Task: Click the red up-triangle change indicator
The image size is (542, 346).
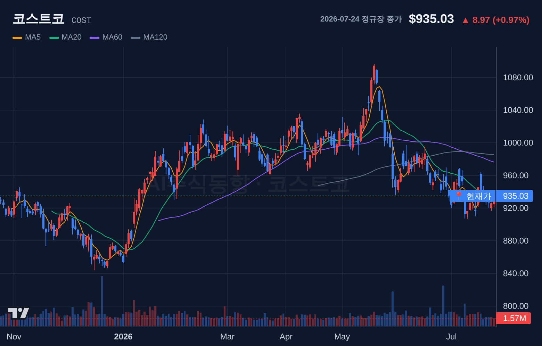Action: [466, 20]
